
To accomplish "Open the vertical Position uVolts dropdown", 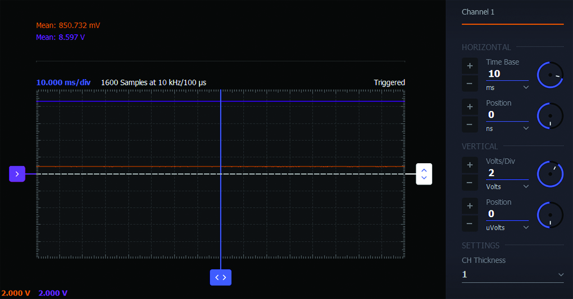I will pos(507,227).
